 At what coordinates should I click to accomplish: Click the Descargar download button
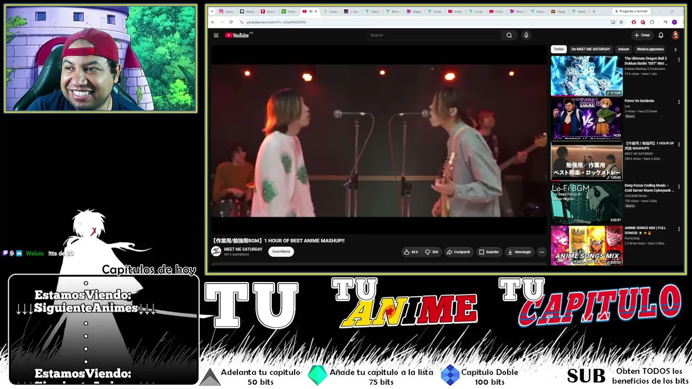(520, 252)
